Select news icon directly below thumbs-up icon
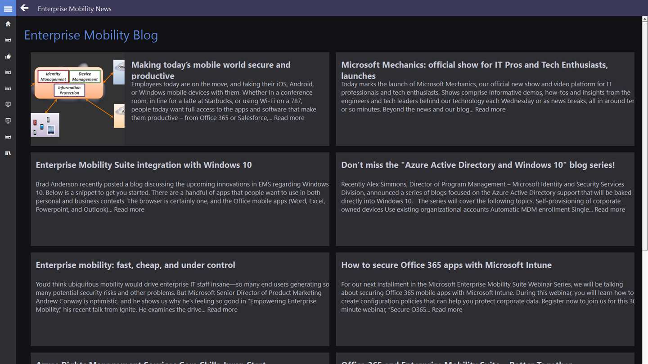The width and height of the screenshot is (648, 364). 8,72
